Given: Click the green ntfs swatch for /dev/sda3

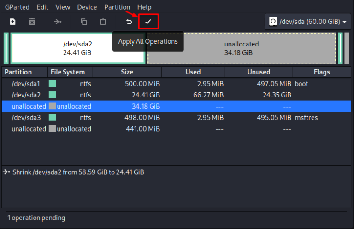Looking at the screenshot, I should click(x=53, y=117).
